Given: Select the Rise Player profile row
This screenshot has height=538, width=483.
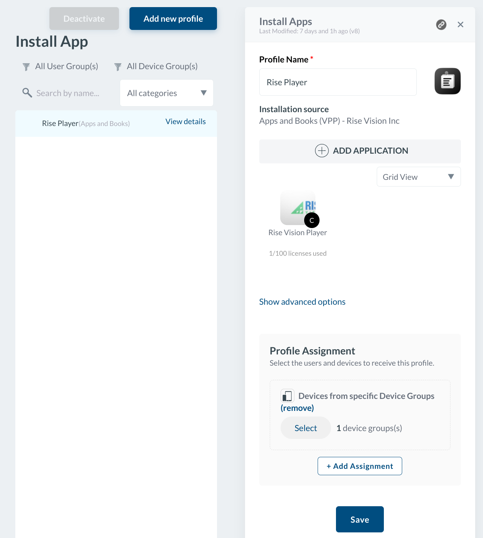Looking at the screenshot, I should pyautogui.click(x=116, y=123).
